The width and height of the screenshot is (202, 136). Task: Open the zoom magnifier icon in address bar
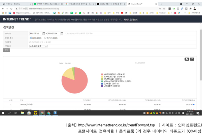[x=160, y=9]
